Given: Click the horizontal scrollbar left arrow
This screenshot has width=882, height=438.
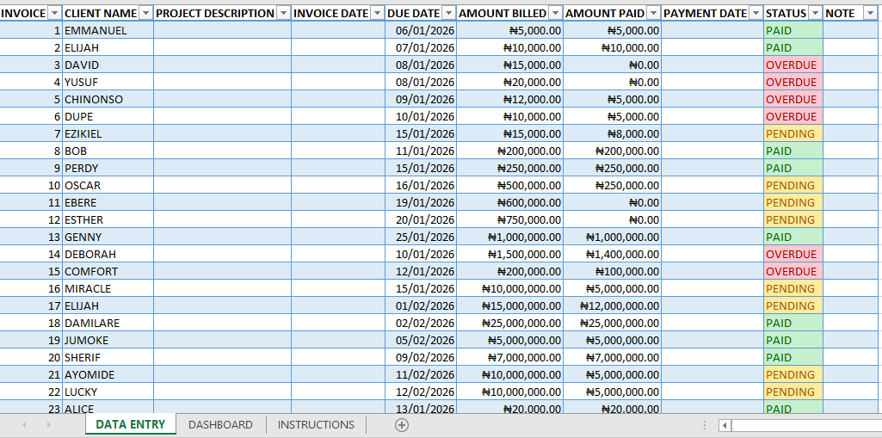Looking at the screenshot, I should (725, 426).
